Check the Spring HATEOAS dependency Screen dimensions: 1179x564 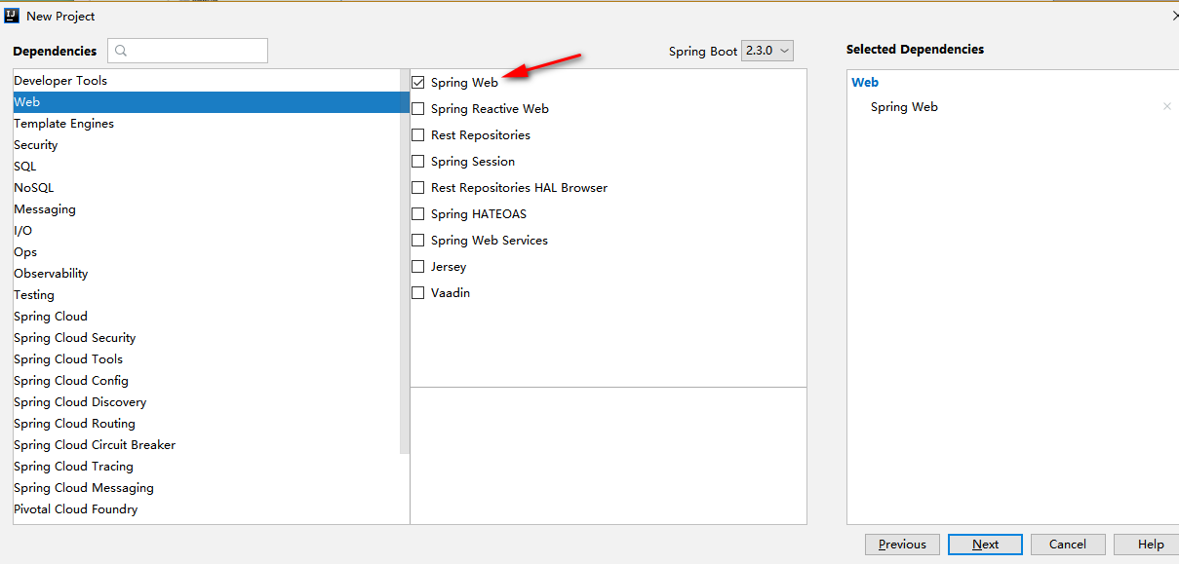tap(418, 214)
